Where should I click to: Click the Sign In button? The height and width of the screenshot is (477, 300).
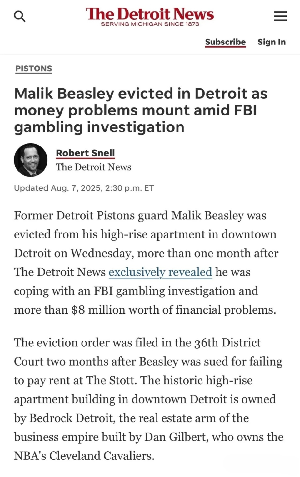point(272,42)
